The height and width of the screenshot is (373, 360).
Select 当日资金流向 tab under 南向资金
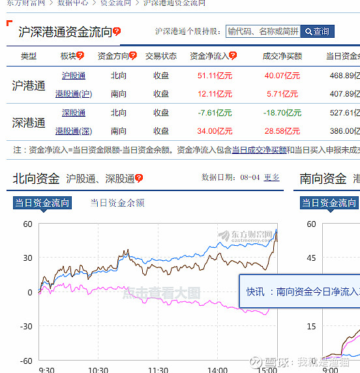click(x=329, y=203)
